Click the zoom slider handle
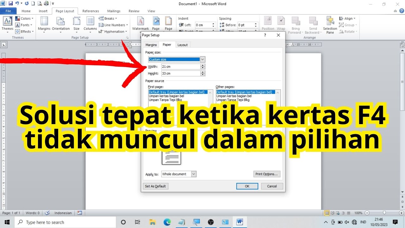The image size is (405, 228). (x=384, y=213)
